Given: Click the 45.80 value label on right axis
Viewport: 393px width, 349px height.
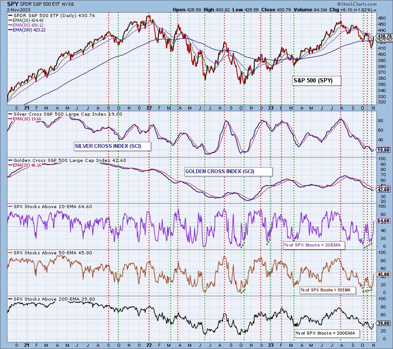Looking at the screenshot, I should click(x=383, y=274).
